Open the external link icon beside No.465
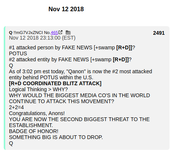Image resolution: width=174 pixels, height=154 pixels. (x=60, y=32)
